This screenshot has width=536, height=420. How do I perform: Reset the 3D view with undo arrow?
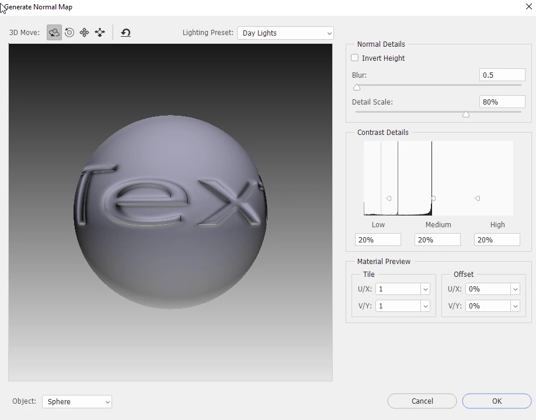point(126,33)
